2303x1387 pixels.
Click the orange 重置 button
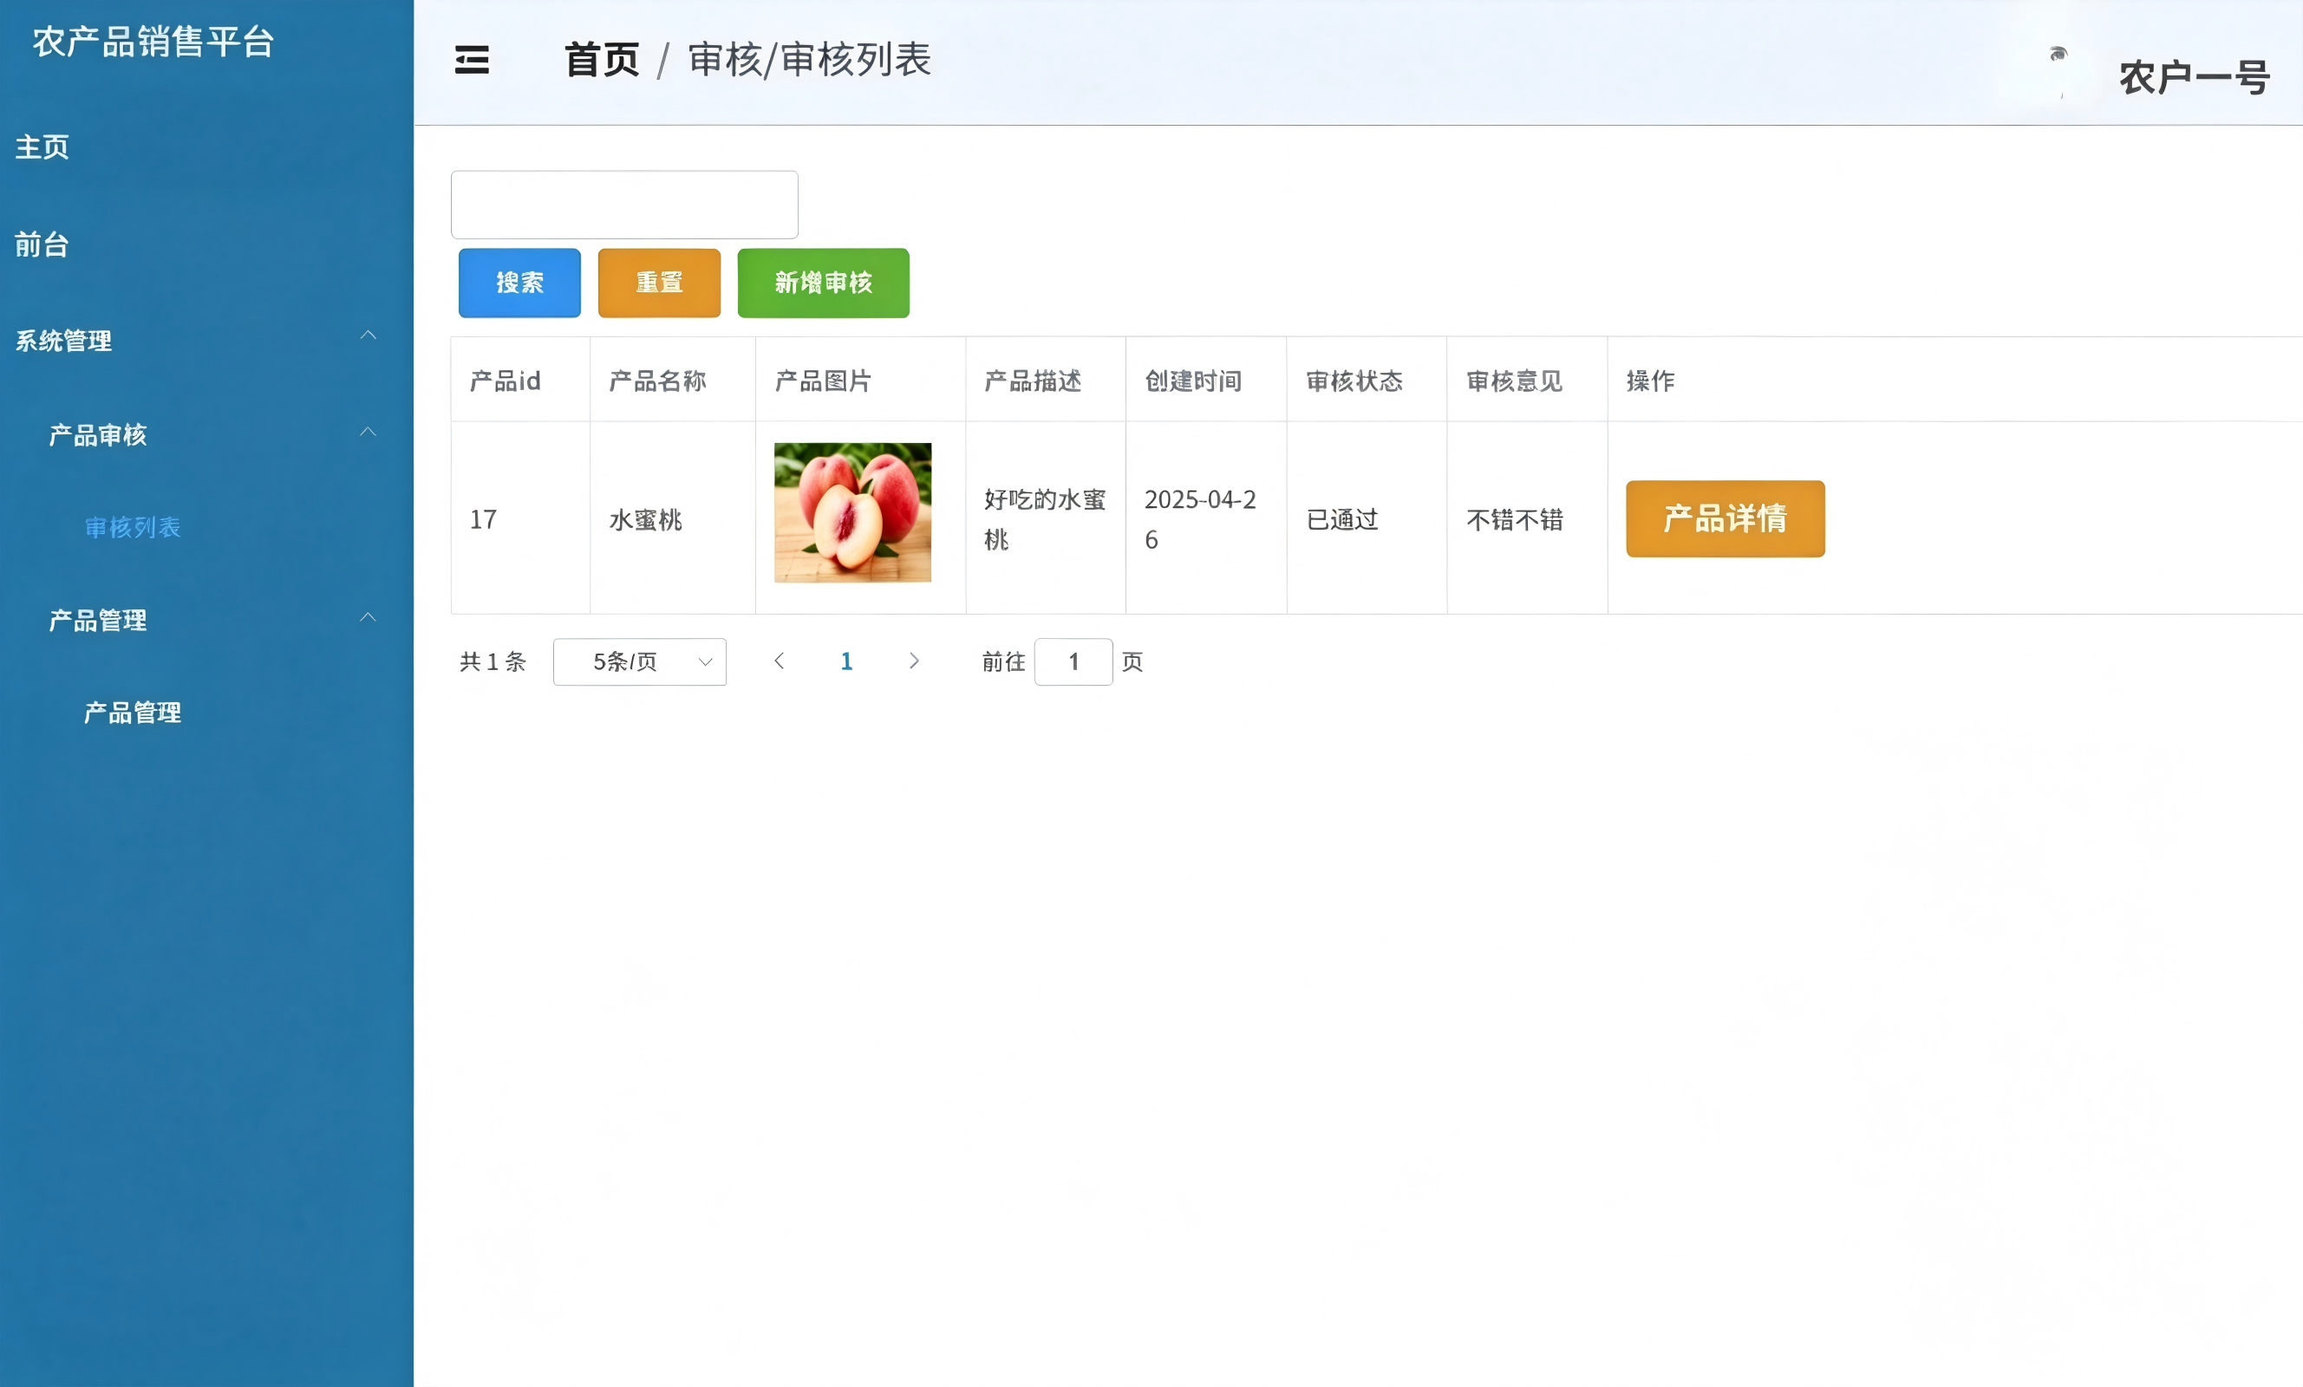coord(659,283)
